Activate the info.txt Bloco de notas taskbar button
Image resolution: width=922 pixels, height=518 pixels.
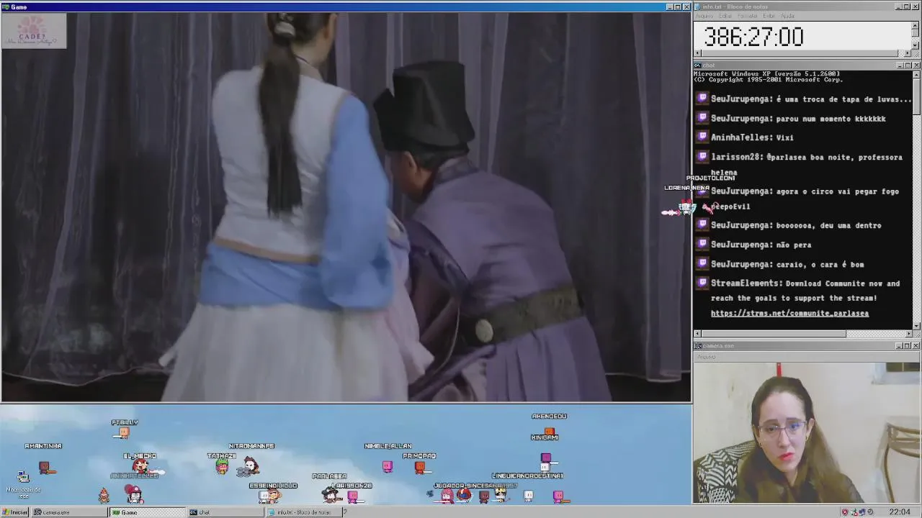303,512
